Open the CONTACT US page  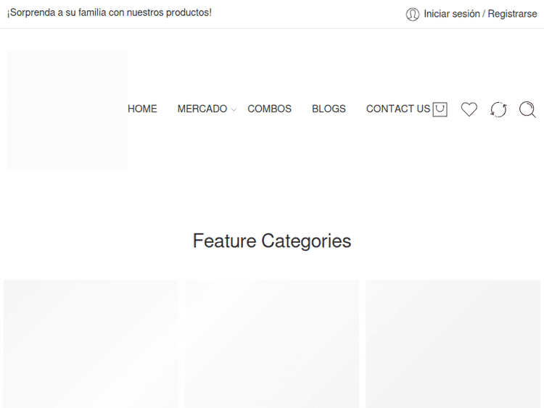pos(397,109)
